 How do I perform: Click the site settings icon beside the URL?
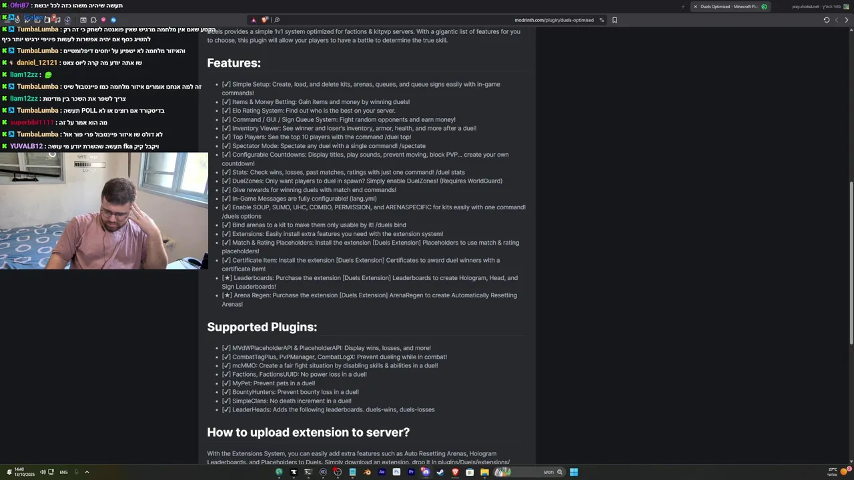(602, 20)
